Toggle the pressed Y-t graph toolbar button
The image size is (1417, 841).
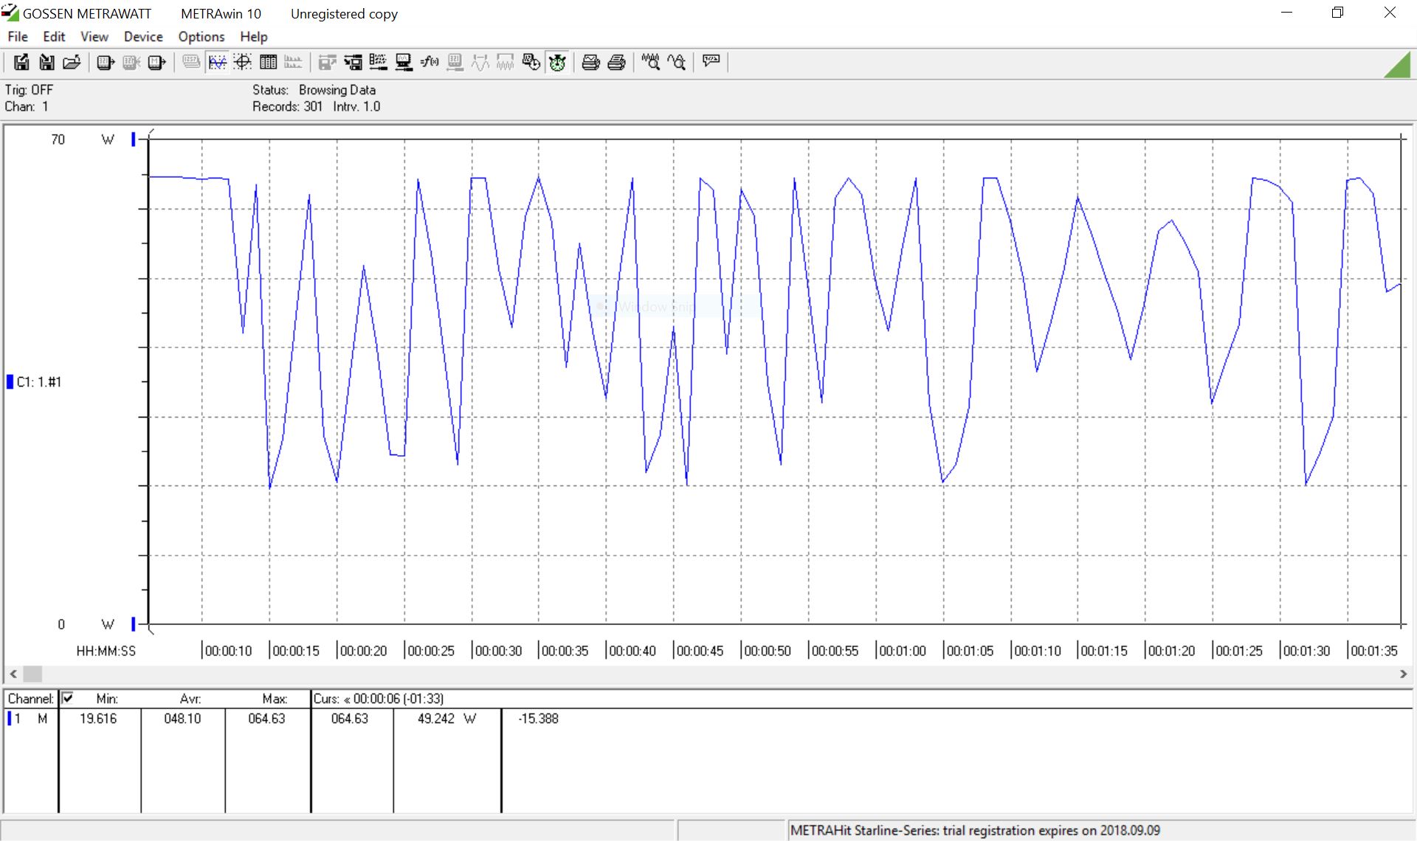click(x=217, y=63)
